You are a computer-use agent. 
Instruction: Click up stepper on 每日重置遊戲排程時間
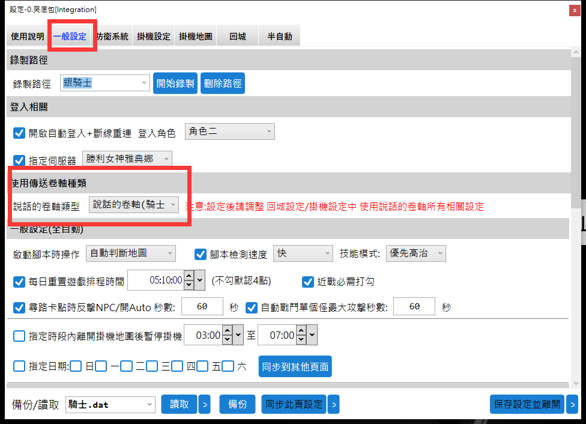point(189,276)
